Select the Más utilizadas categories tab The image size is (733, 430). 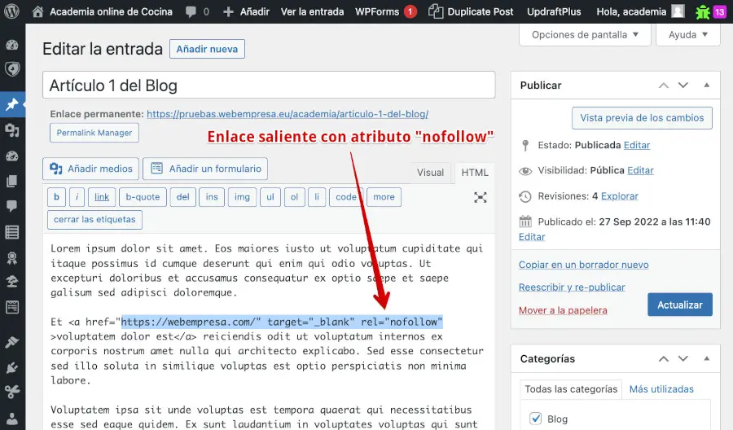click(661, 389)
